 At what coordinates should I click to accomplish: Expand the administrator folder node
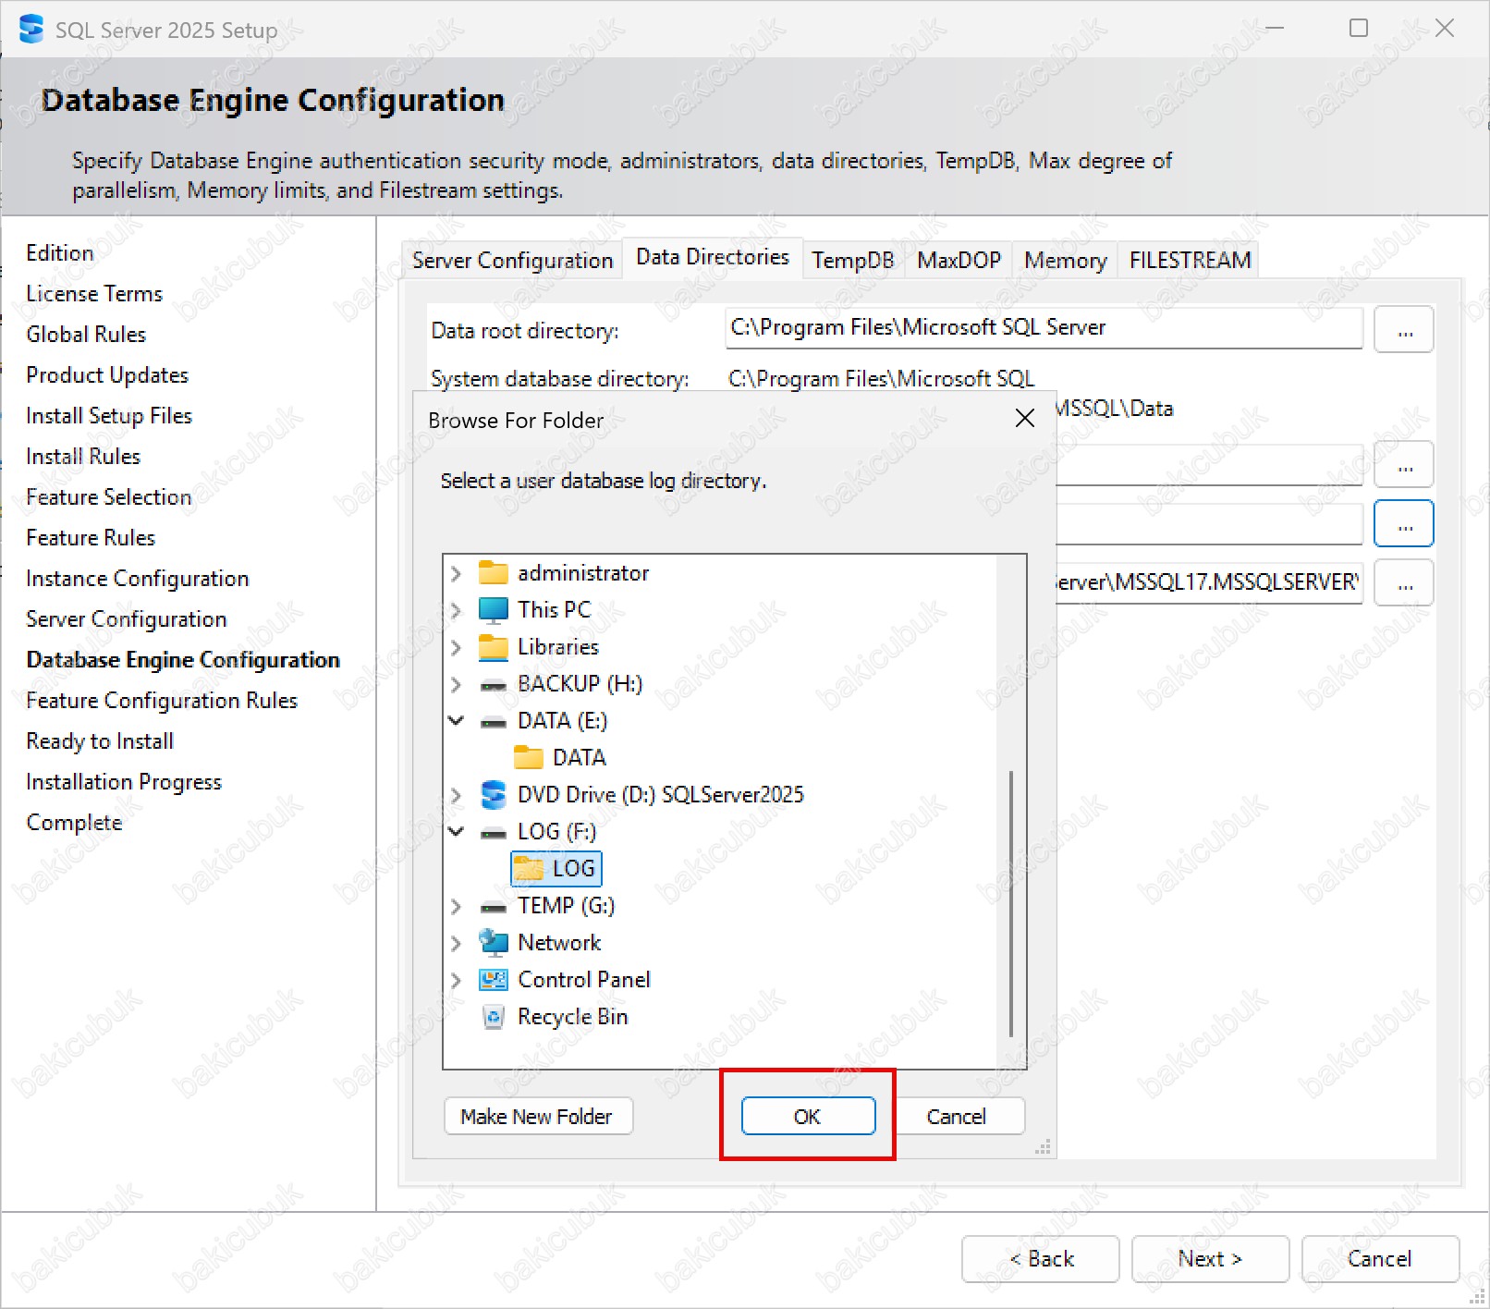tap(457, 573)
